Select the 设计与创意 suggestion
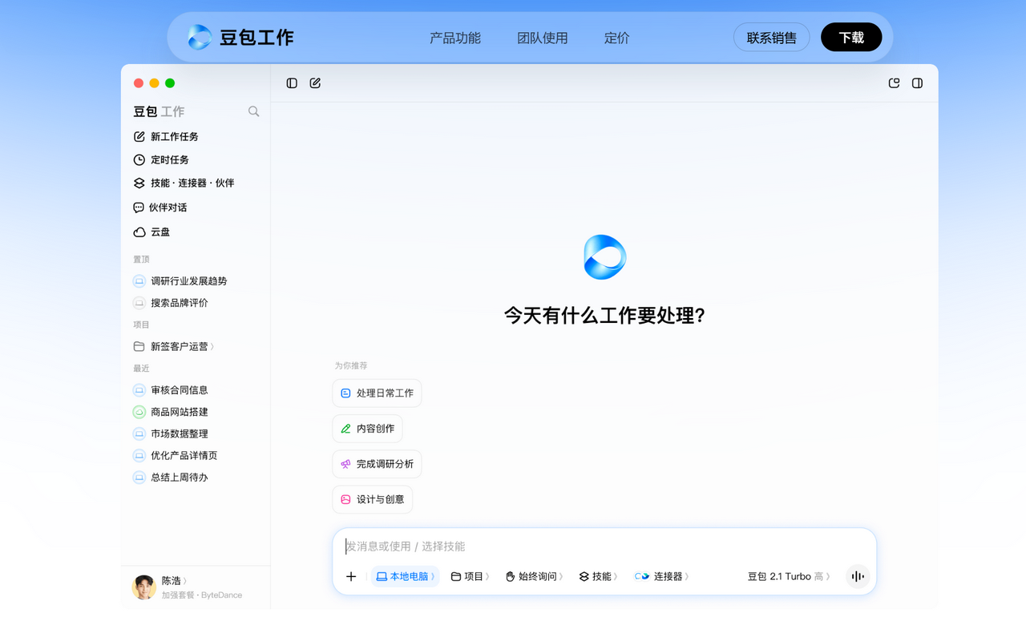This screenshot has height=641, width=1026. (372, 498)
